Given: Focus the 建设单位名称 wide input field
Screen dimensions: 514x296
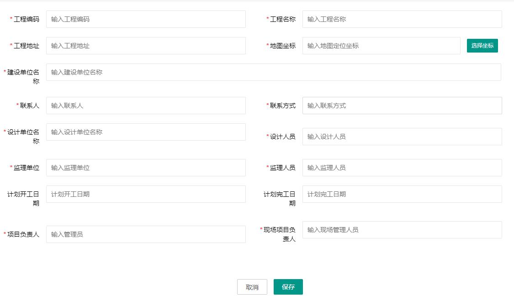Looking at the screenshot, I should 274,72.
